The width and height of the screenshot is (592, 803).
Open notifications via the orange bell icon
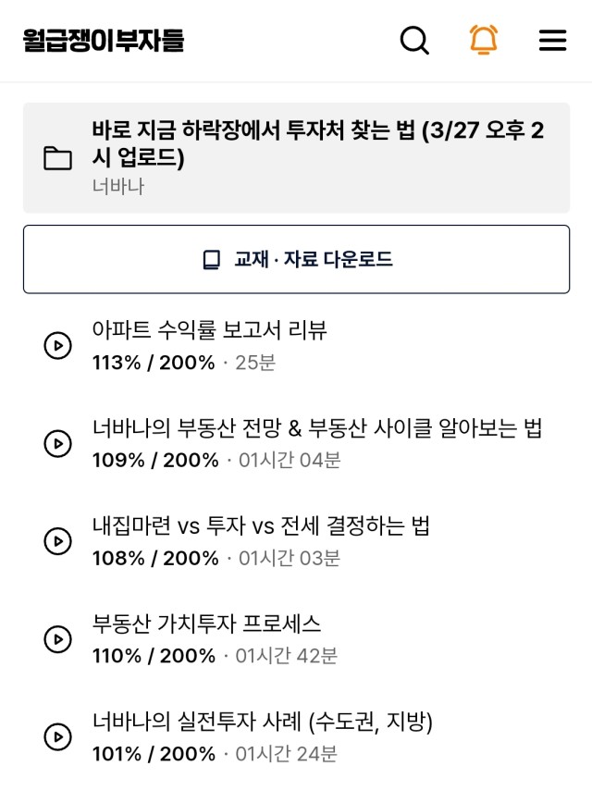coord(484,40)
